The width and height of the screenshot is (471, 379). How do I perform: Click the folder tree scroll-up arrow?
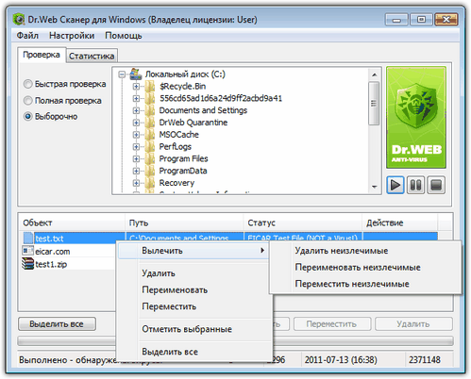click(374, 74)
